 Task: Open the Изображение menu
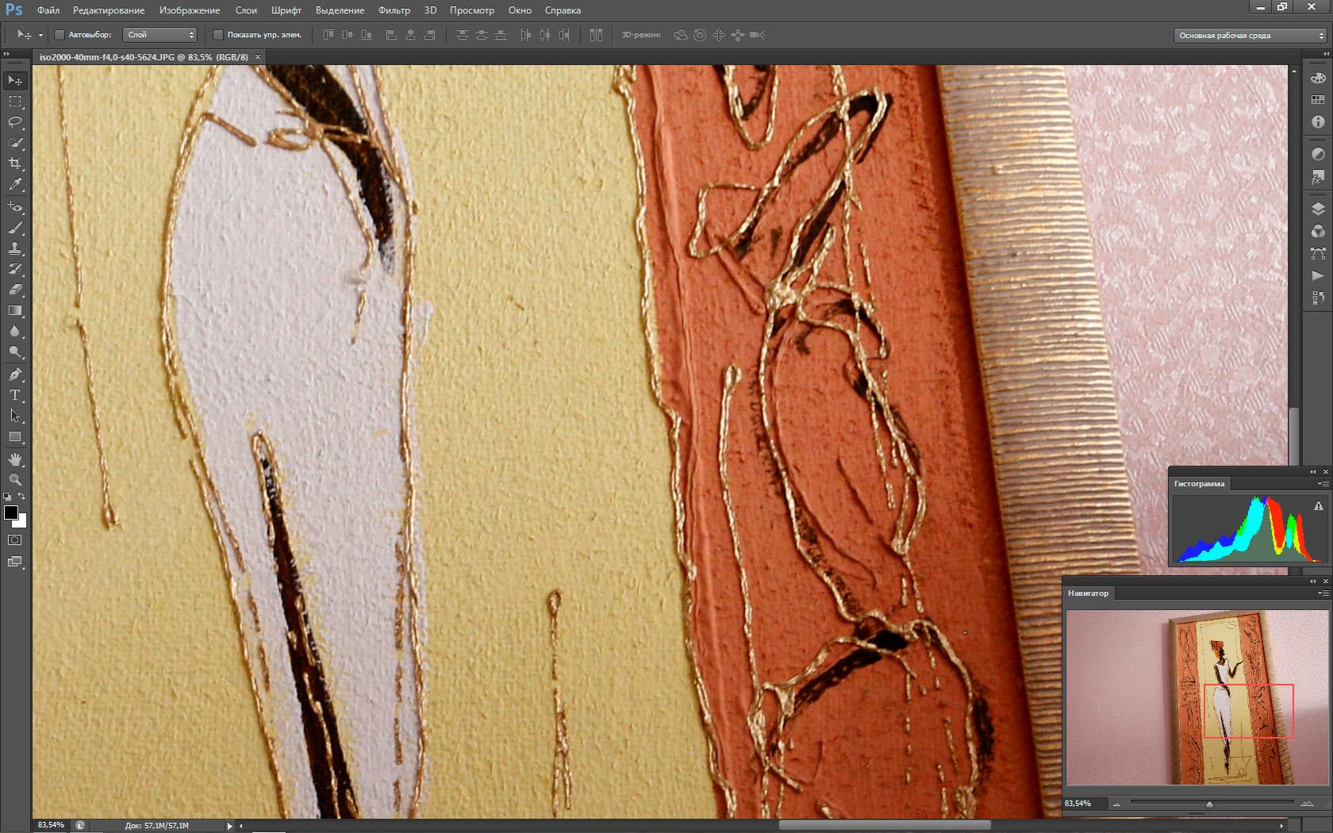190,10
